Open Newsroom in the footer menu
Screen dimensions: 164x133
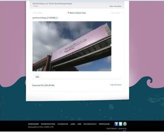pyautogui.click(x=33, y=124)
